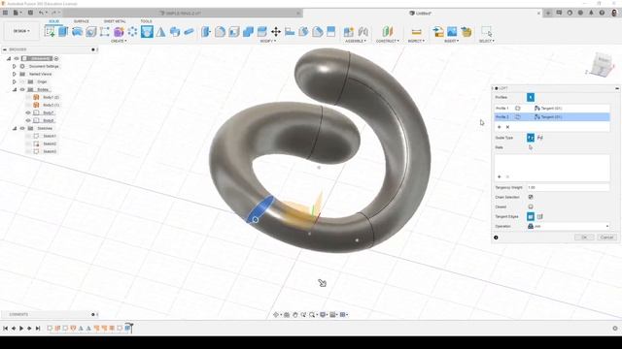
Task: Toggle the Closed checkbox in Loft dialog
Action: click(531, 206)
